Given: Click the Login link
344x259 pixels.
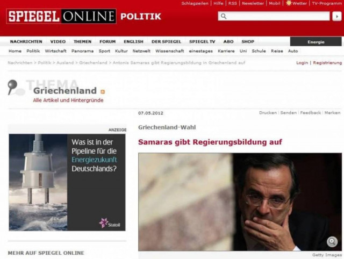Looking at the screenshot, I should (x=302, y=63).
